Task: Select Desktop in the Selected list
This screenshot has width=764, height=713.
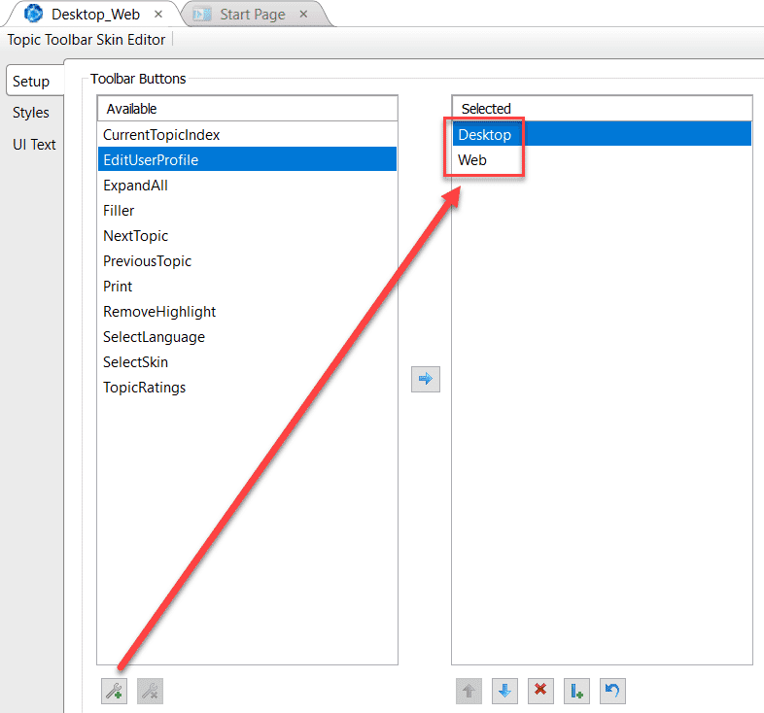Action: 603,134
